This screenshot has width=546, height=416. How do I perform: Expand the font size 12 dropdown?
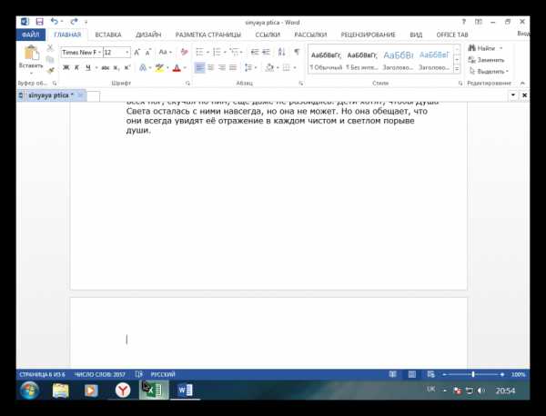tap(126, 53)
